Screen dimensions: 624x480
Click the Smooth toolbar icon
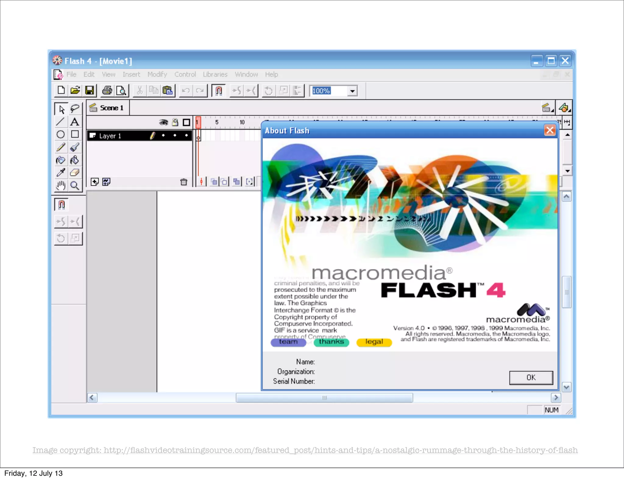point(237,90)
